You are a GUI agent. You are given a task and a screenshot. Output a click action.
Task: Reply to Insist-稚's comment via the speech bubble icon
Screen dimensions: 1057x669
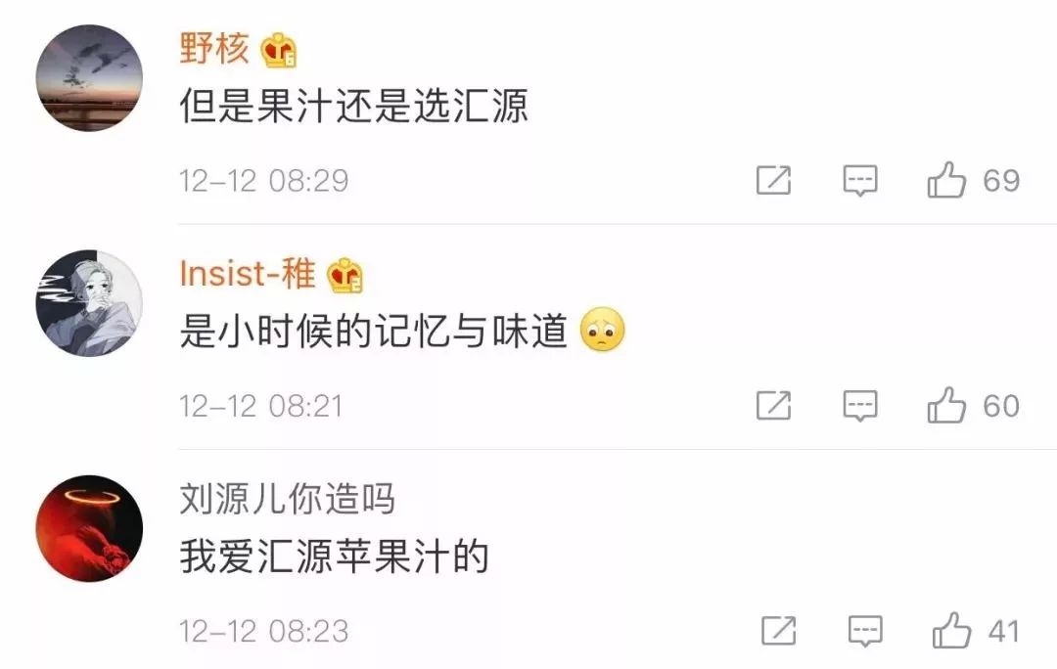[860, 406]
